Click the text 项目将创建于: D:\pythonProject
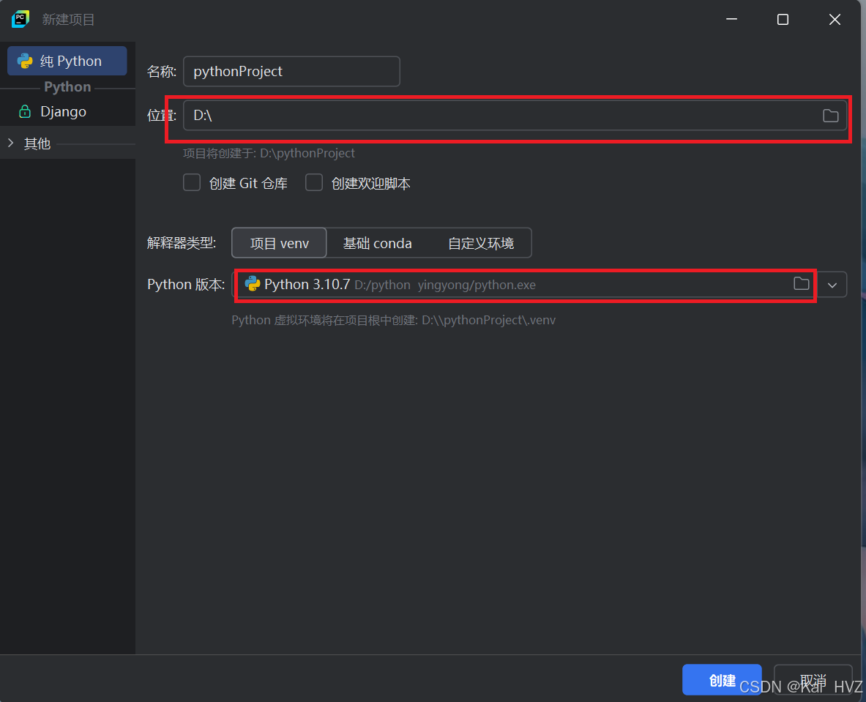The width and height of the screenshot is (866, 702). (269, 153)
